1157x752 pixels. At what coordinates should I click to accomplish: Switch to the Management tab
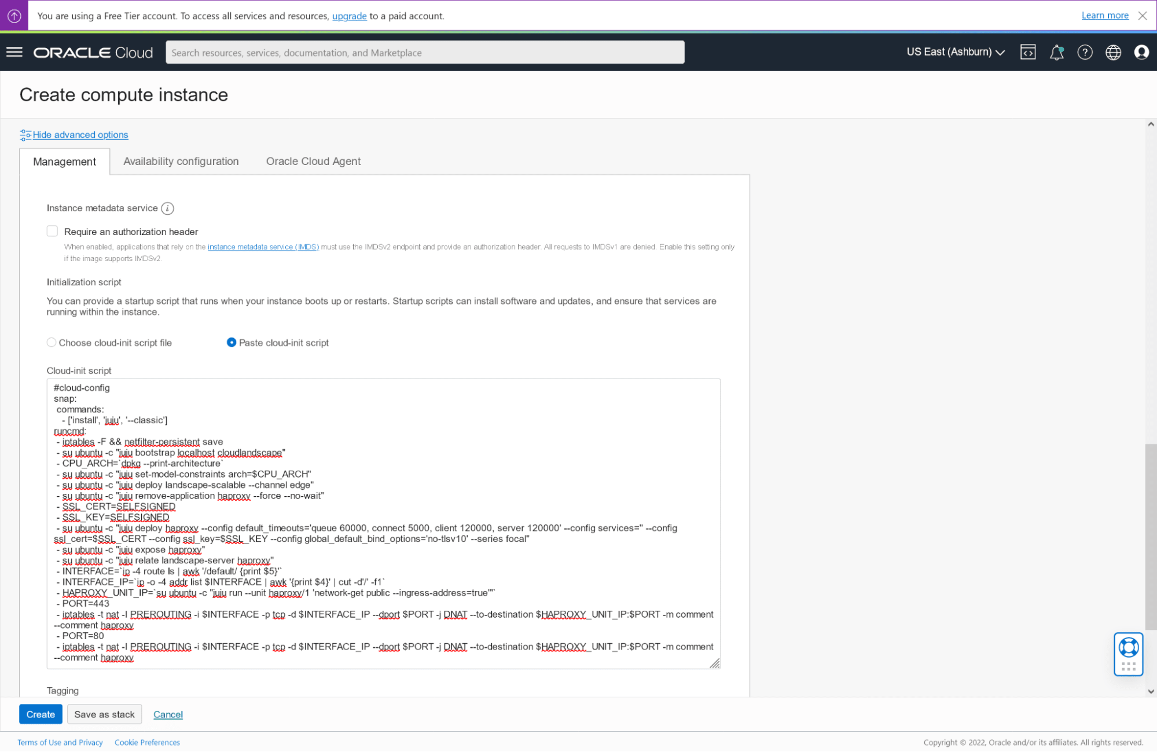64,162
